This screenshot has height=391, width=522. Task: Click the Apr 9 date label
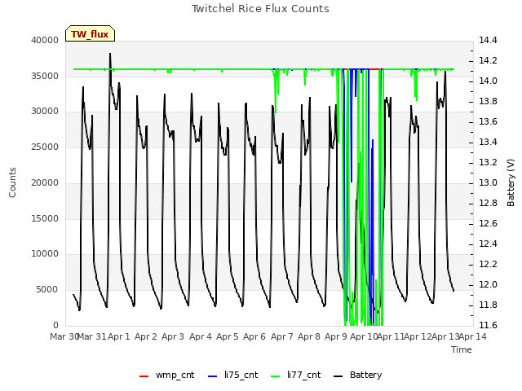coord(336,336)
